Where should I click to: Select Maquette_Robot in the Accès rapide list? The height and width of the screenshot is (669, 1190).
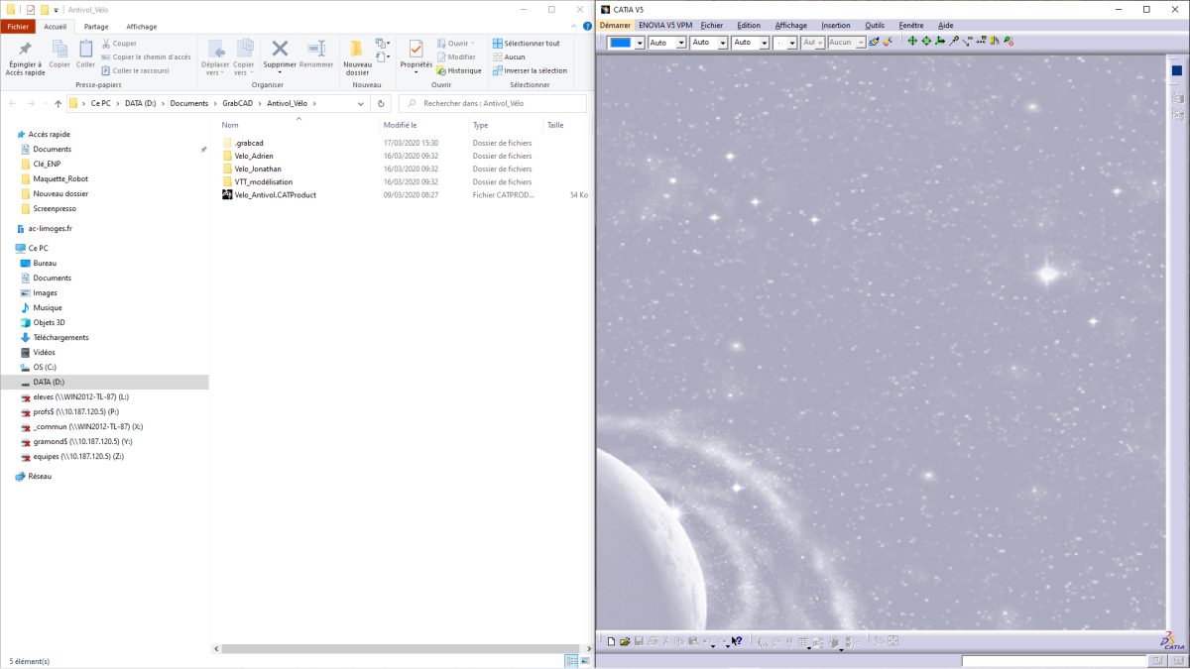click(x=60, y=178)
